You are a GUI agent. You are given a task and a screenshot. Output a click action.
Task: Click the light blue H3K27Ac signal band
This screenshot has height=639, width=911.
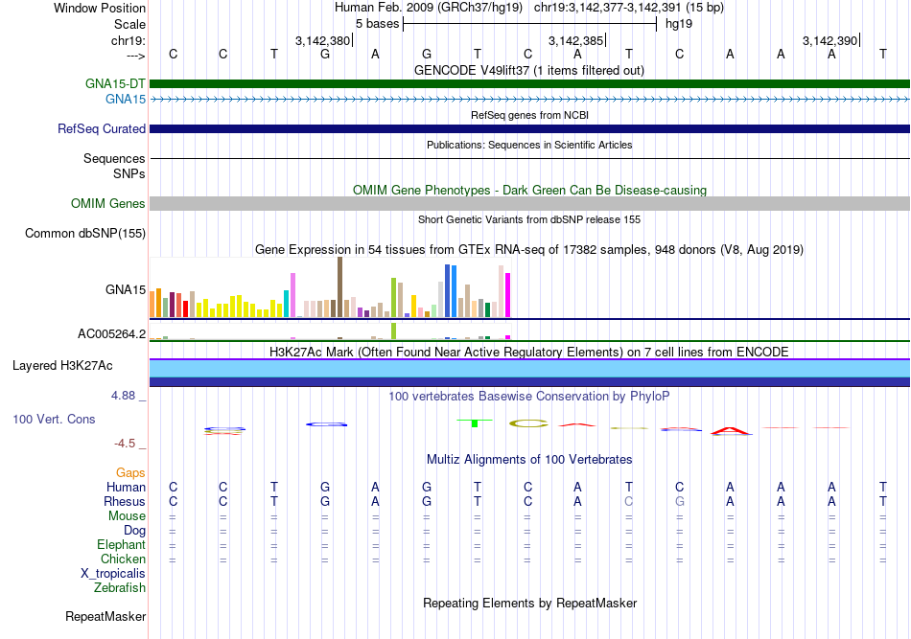pyautogui.click(x=529, y=369)
